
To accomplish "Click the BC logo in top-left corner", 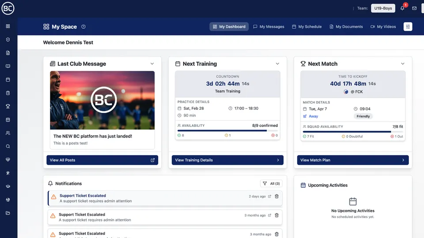I will (x=8, y=8).
